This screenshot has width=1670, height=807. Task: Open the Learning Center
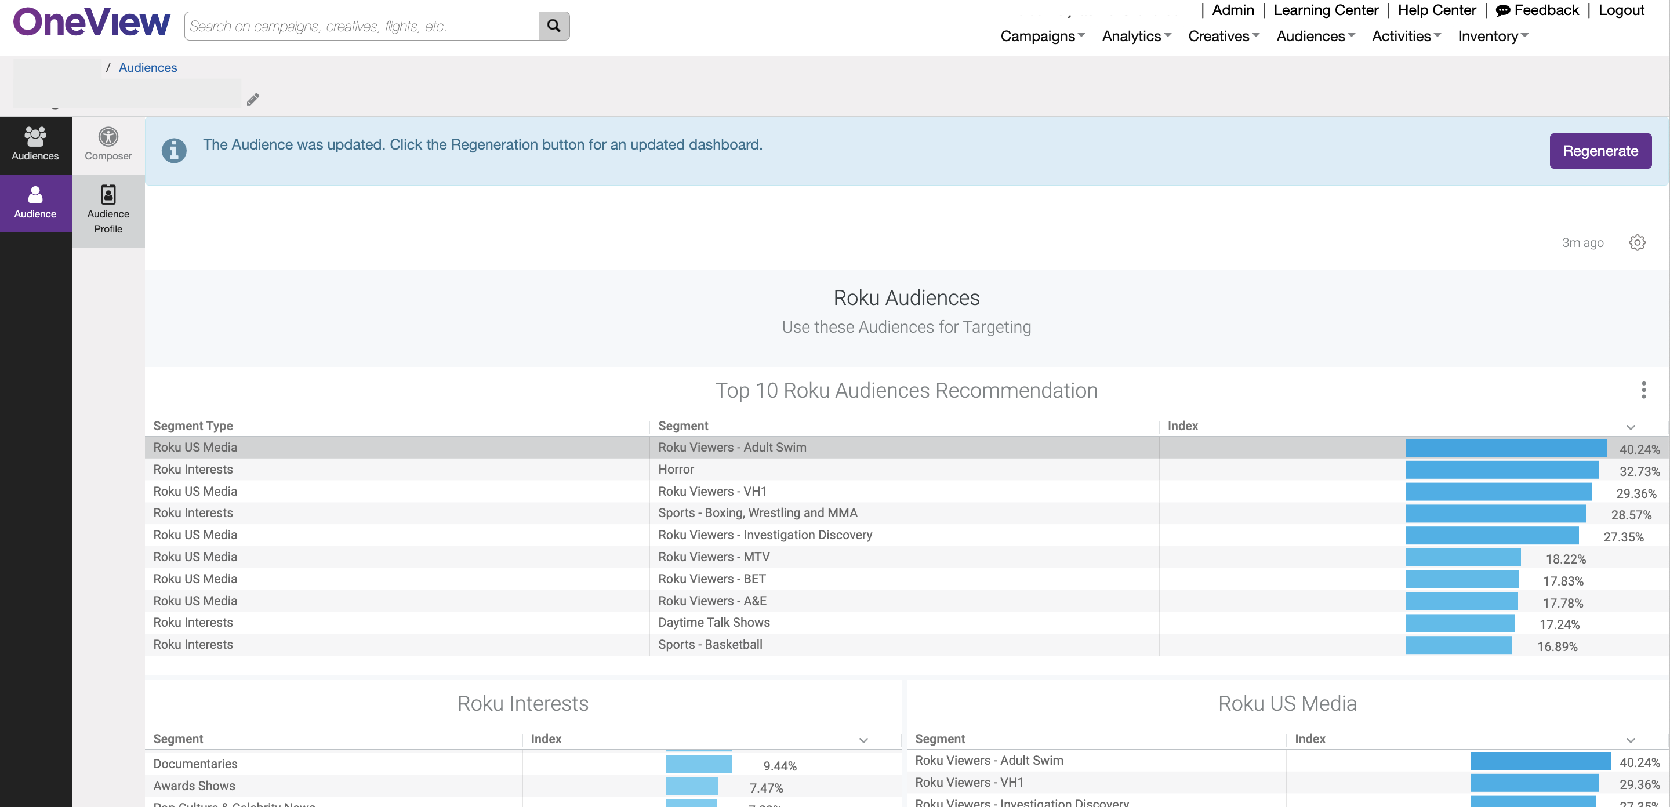click(x=1325, y=10)
